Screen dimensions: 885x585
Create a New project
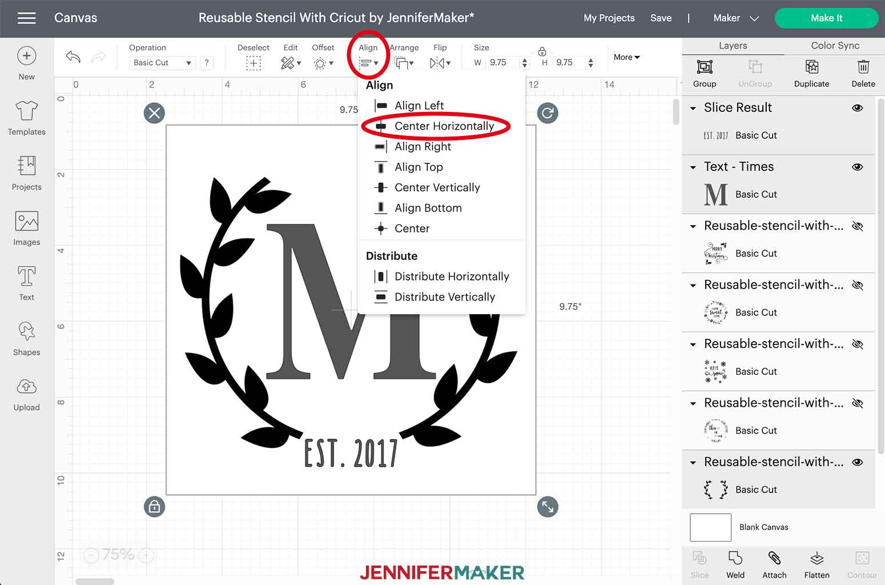(26, 63)
